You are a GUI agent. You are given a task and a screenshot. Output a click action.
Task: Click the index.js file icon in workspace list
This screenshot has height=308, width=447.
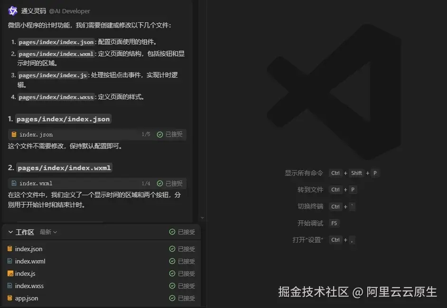click(10, 273)
